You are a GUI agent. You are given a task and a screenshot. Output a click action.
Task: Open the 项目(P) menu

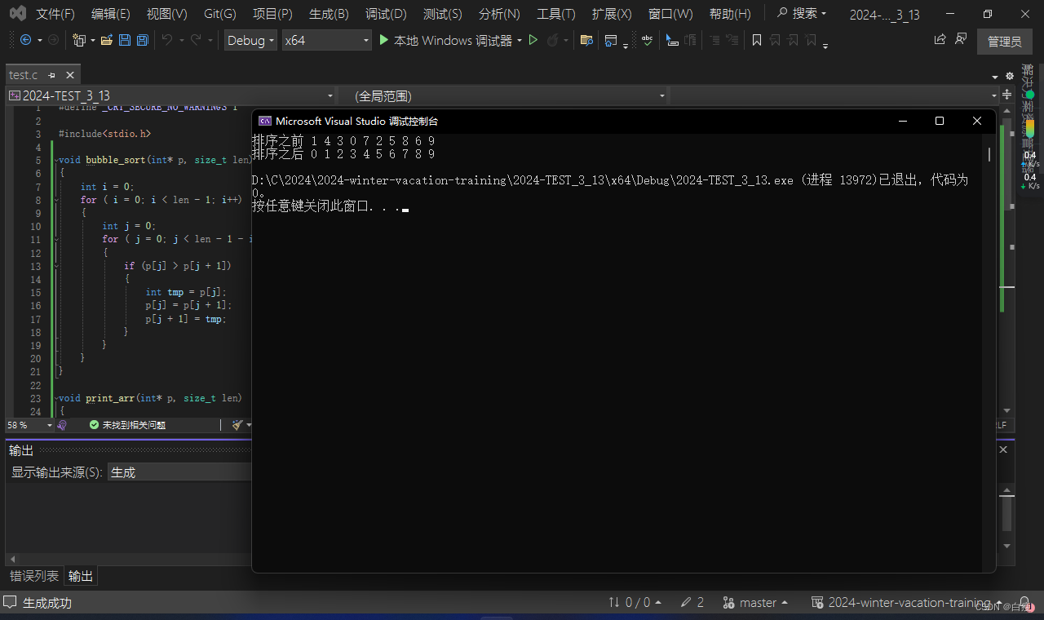[272, 14]
